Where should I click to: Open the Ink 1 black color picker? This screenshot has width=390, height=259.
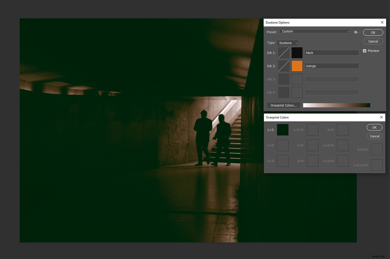coord(297,53)
